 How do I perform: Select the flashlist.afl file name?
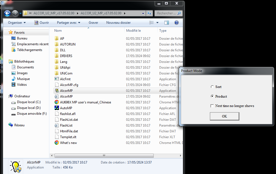point(68,114)
